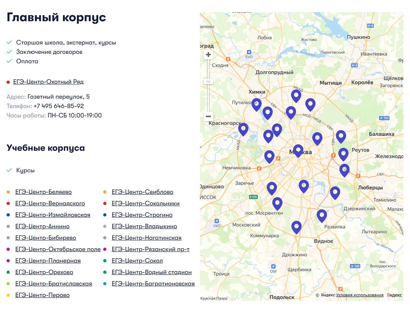The image size is (410, 317).
Task: Click the Яндекс logo on the map
Action: 394,295
